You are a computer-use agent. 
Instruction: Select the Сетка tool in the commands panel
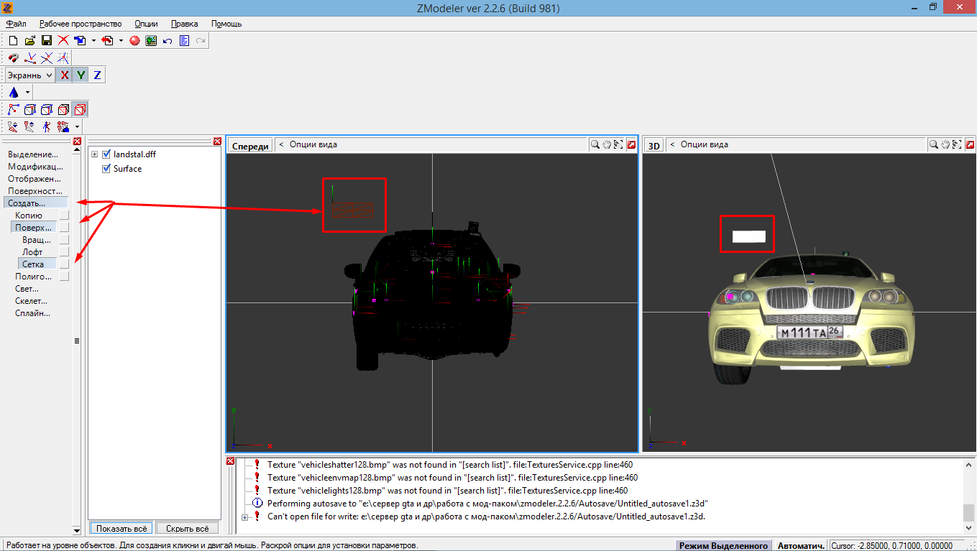pyautogui.click(x=33, y=264)
